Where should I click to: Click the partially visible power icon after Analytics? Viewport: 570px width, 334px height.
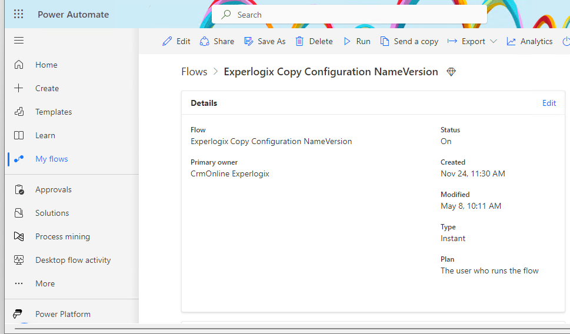(x=566, y=41)
